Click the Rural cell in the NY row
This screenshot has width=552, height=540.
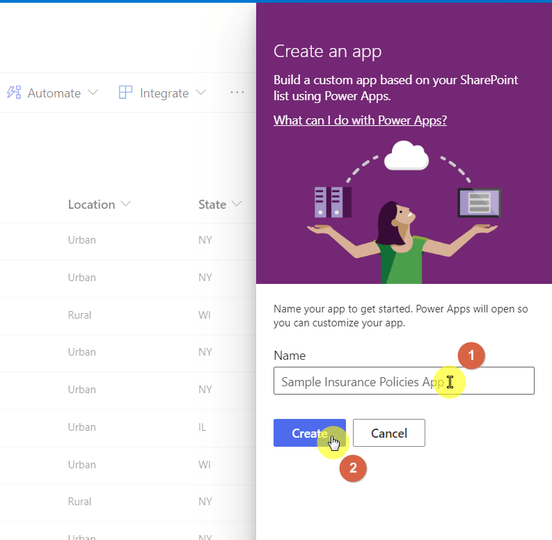[79, 502]
